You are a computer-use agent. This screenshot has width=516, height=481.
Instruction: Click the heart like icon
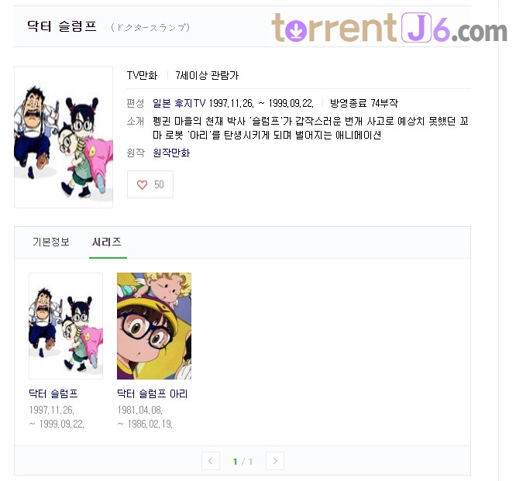pos(142,184)
